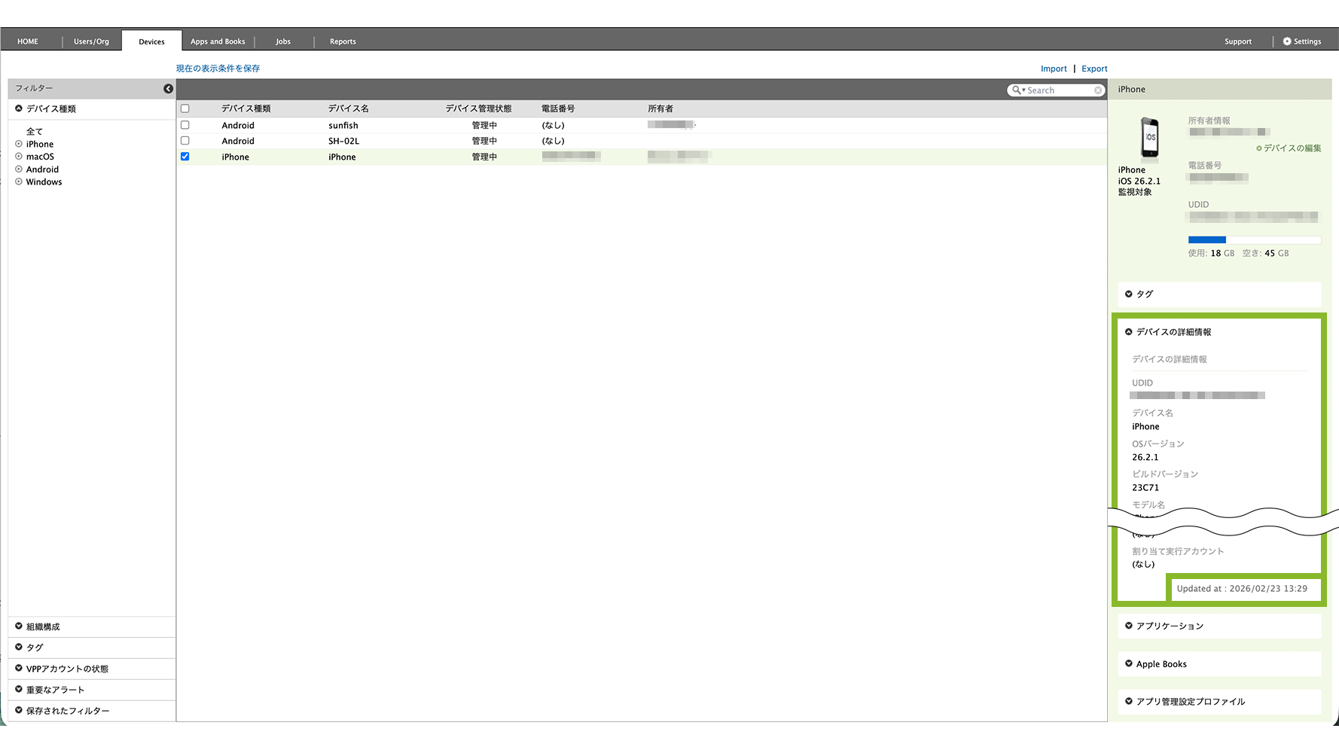
Task: Click the デバイスの編集 edit link
Action: coord(1292,148)
